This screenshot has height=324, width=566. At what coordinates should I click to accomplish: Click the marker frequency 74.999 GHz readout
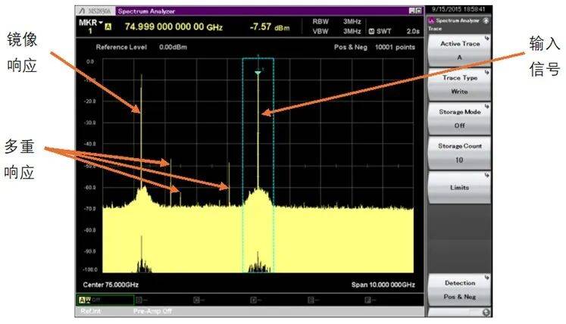(175, 27)
